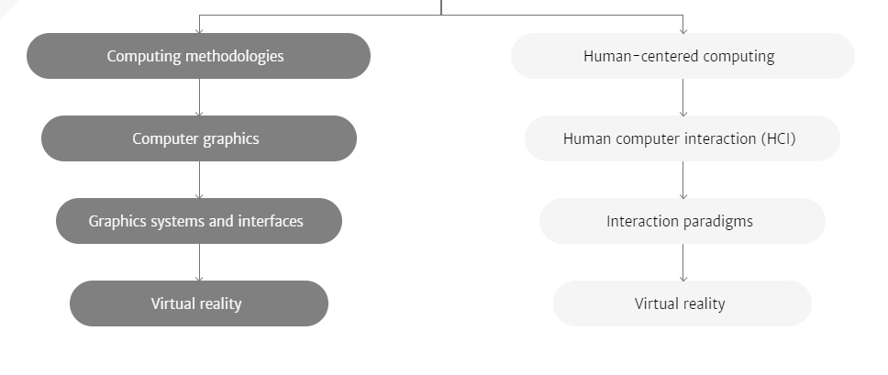Image resolution: width=888 pixels, height=375 pixels.
Task: Click the faint gray corner shape at top-left
Action: pyautogui.click(x=6, y=6)
